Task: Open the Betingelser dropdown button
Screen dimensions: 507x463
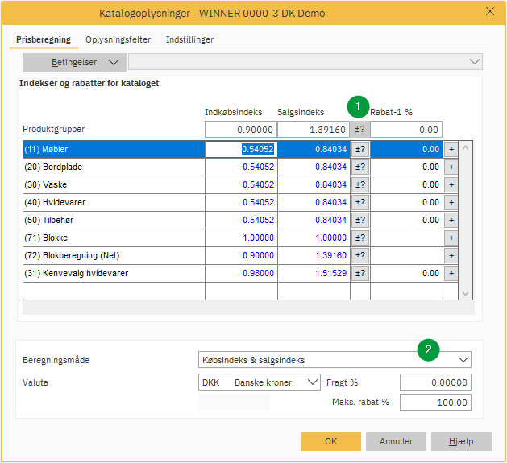Action: tap(74, 62)
